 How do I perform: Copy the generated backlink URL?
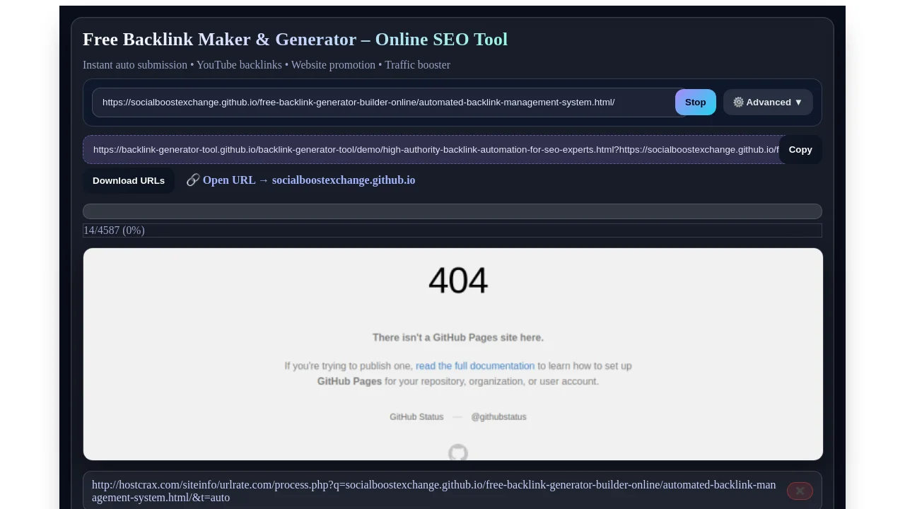[x=800, y=150]
